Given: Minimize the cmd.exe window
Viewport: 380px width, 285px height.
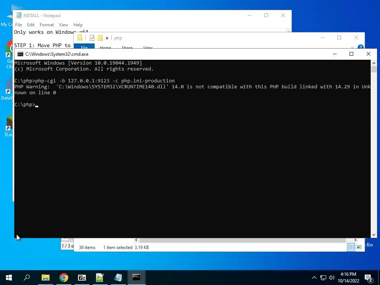Looking at the screenshot, I should coord(335,54).
